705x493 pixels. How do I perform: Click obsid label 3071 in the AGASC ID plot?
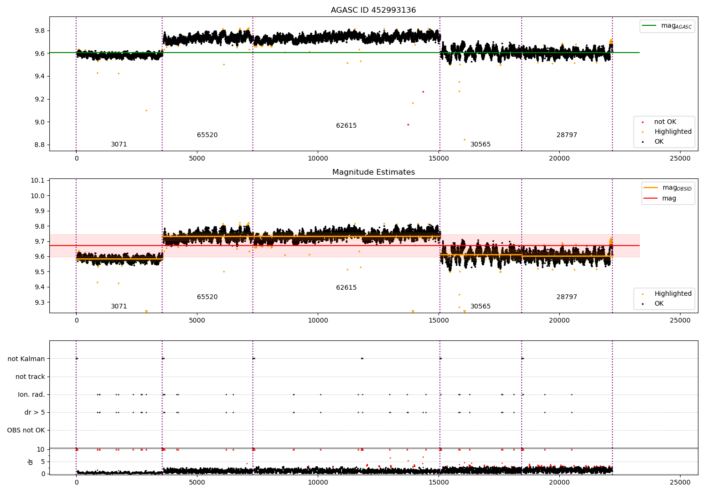(x=119, y=145)
